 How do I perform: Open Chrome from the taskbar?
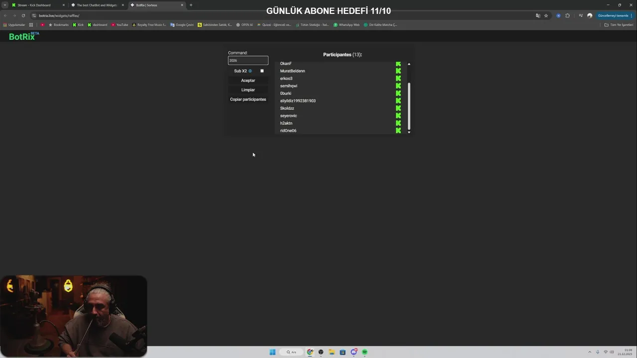click(310, 352)
